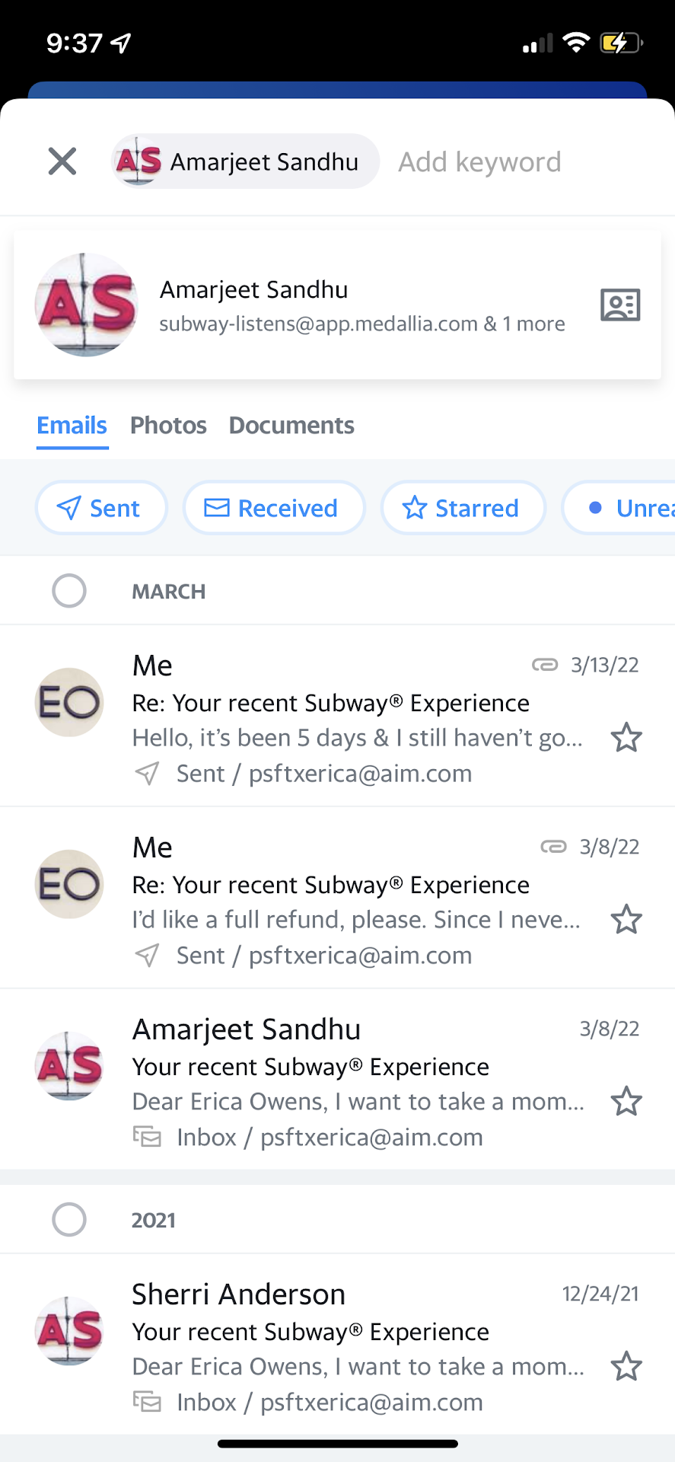The width and height of the screenshot is (675, 1462).
Task: Tap the Add keyword search field
Action: [479, 161]
